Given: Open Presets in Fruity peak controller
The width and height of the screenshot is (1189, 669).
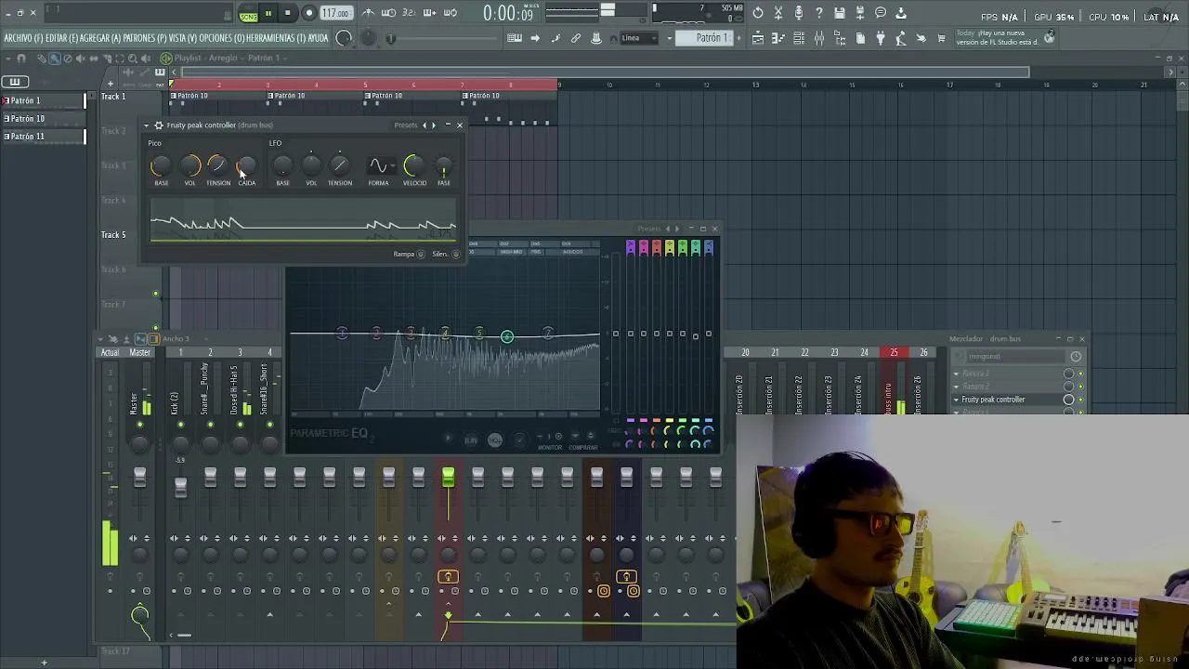Looking at the screenshot, I should tap(406, 125).
